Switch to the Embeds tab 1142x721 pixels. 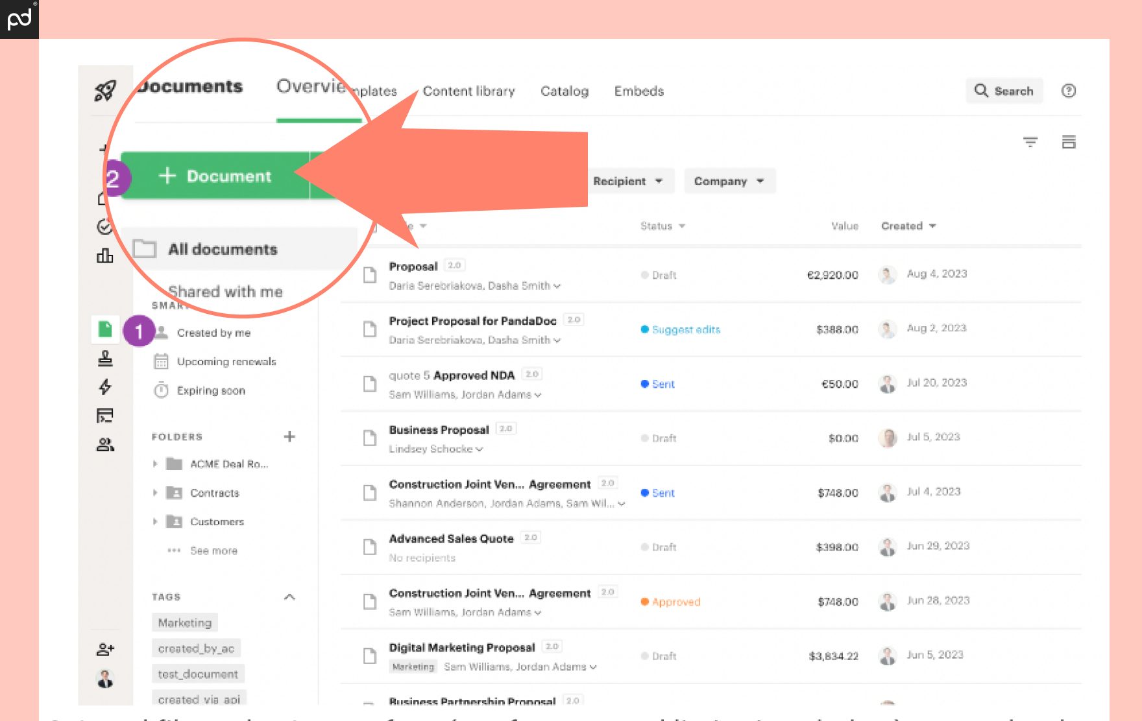click(x=638, y=91)
